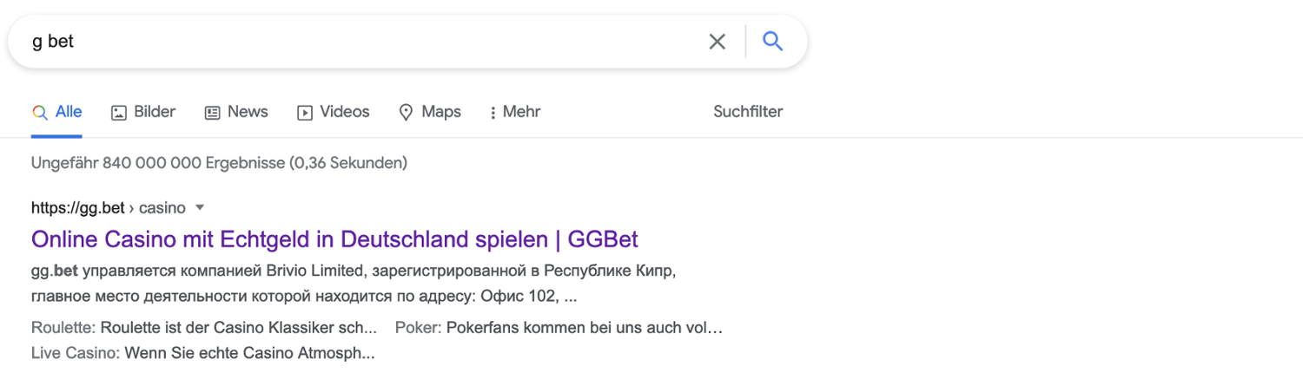The height and width of the screenshot is (386, 1303).
Task: Click the blue magnifier search icon
Action: pyautogui.click(x=772, y=42)
